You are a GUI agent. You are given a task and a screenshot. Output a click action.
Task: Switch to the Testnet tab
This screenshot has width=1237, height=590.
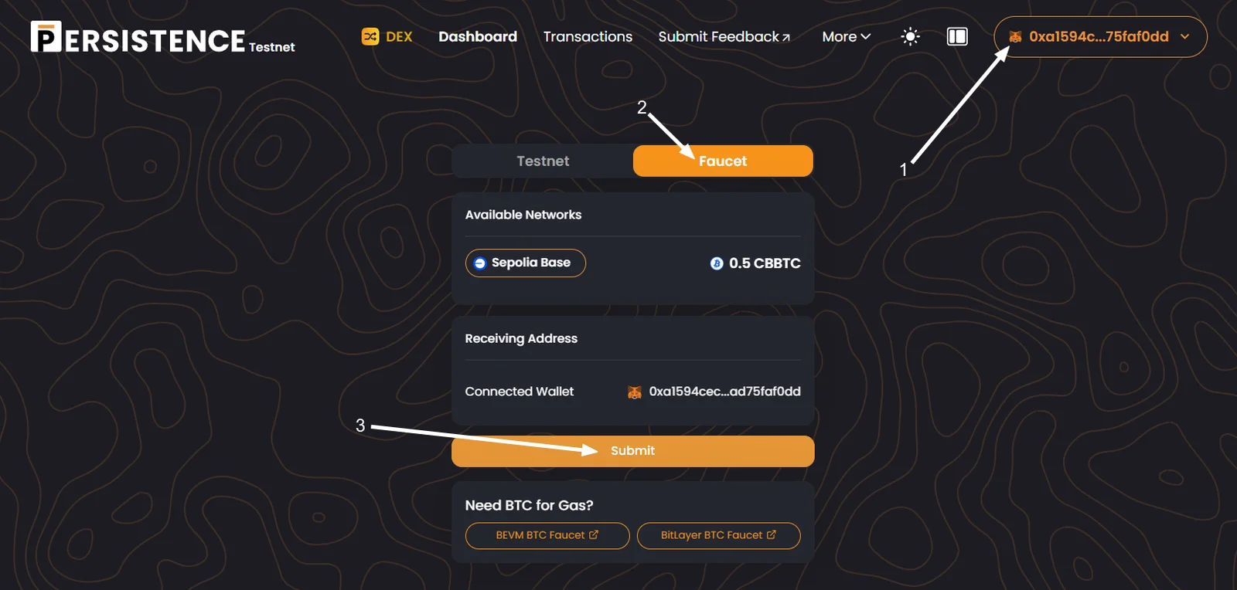[543, 161]
